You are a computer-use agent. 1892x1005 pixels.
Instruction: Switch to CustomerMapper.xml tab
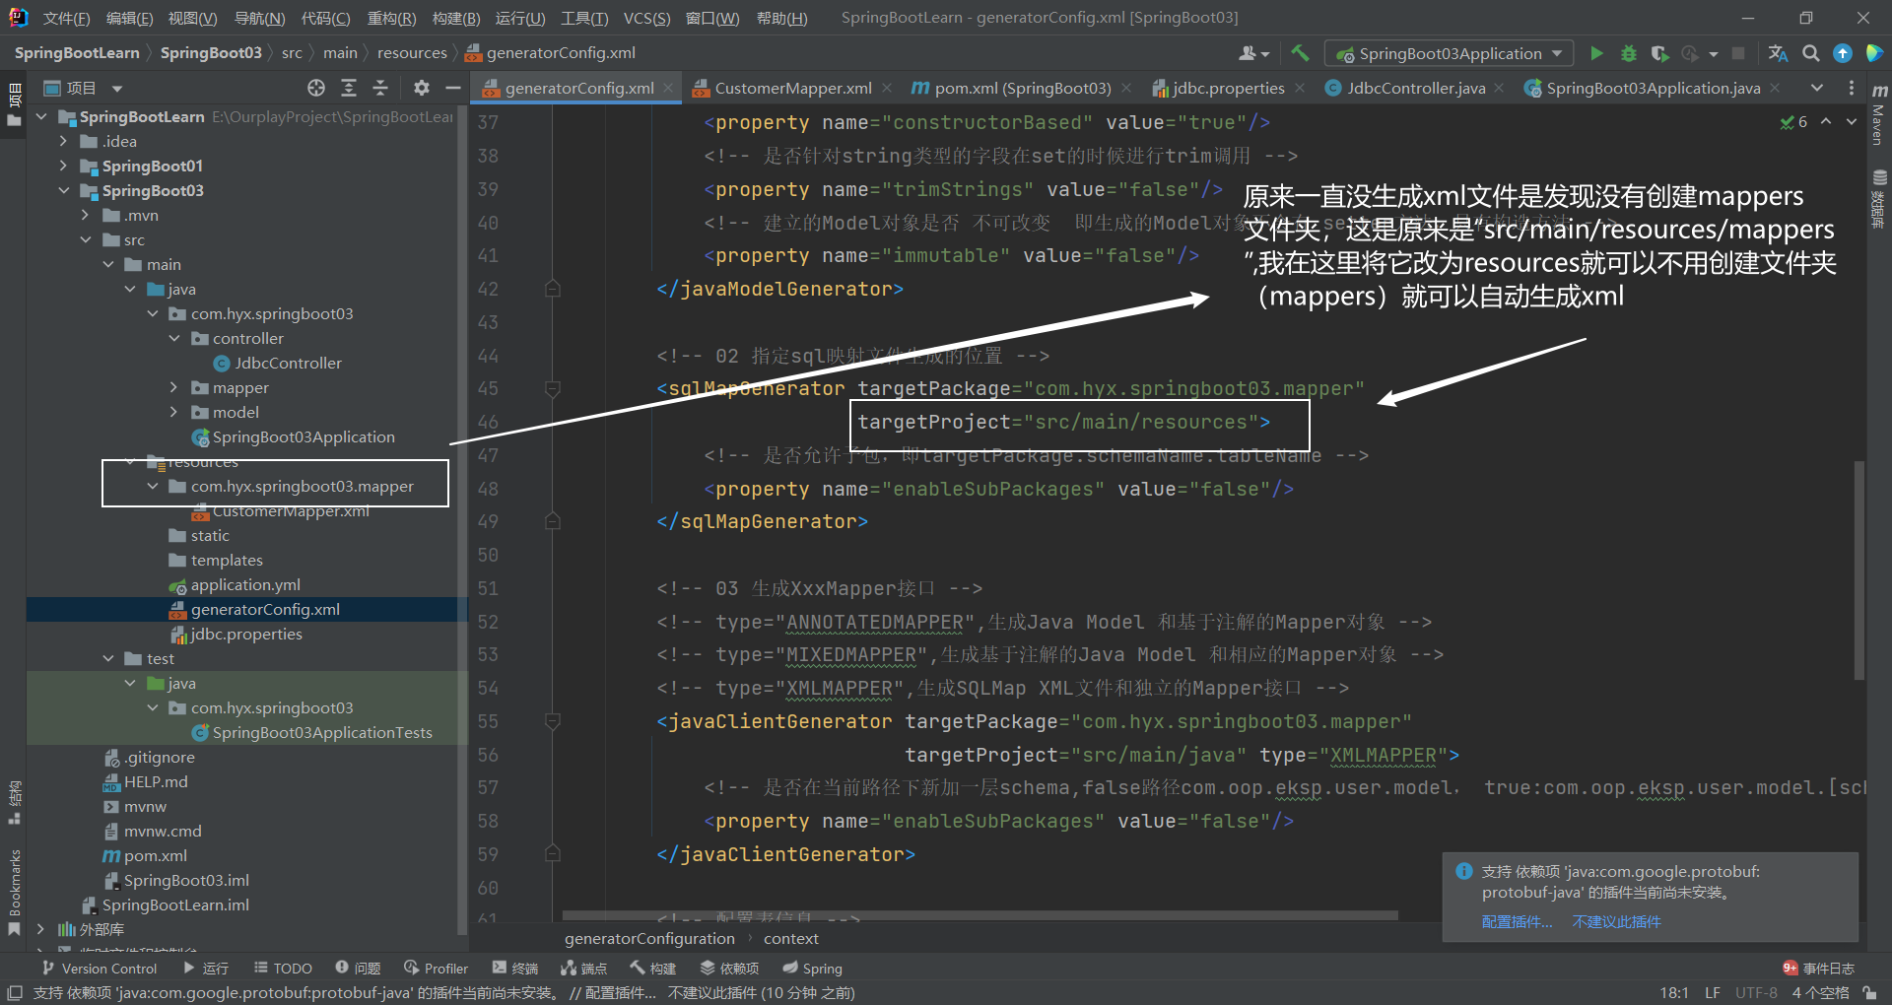point(793,88)
